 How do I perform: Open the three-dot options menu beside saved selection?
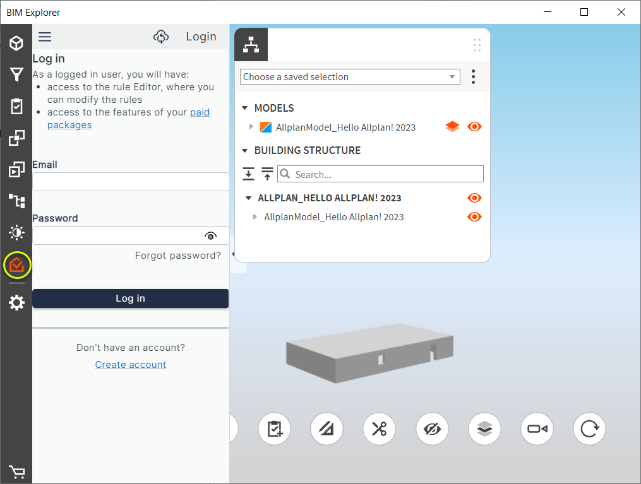click(473, 77)
